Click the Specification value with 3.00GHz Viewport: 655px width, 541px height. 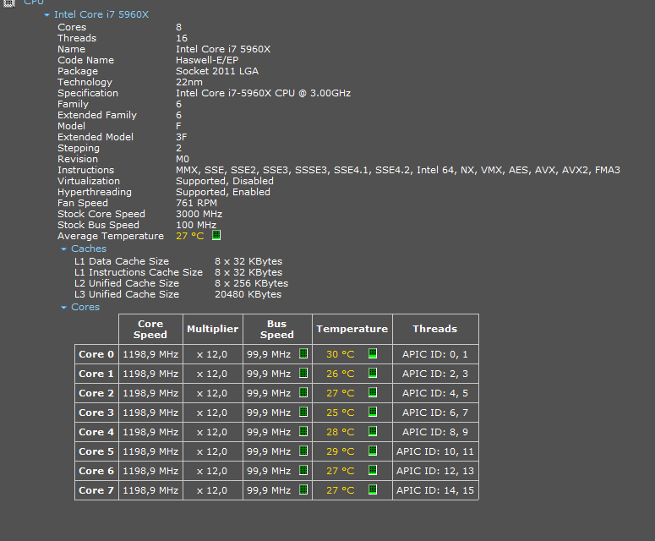coord(263,93)
